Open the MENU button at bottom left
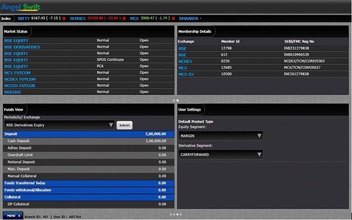This screenshot has height=220, width=352. (13, 216)
